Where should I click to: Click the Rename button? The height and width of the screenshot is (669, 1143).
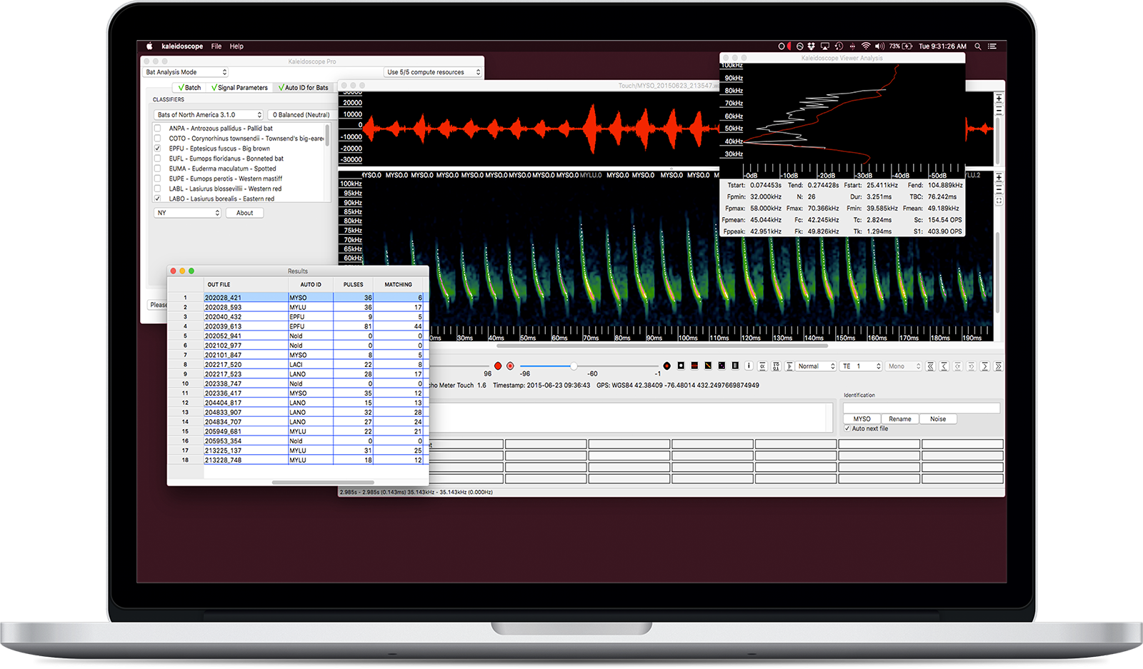(900, 419)
